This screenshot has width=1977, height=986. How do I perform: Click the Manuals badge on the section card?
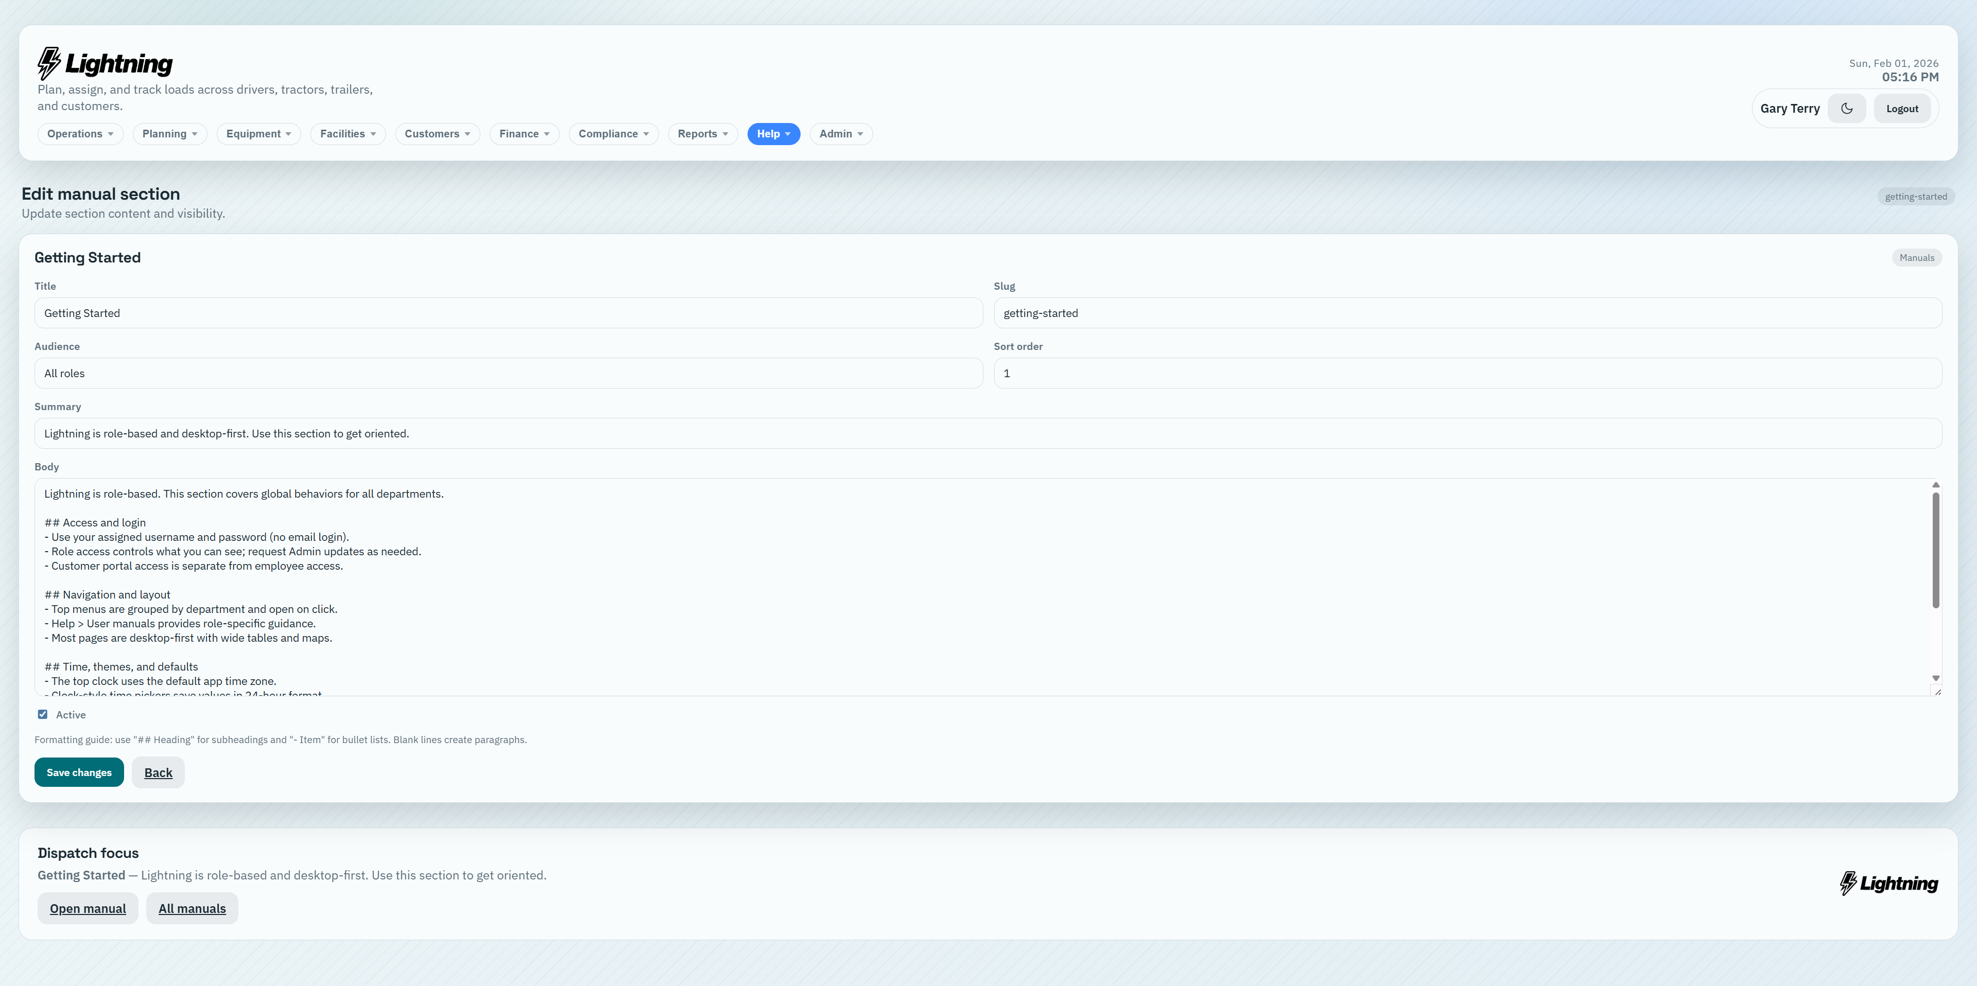pos(1916,257)
